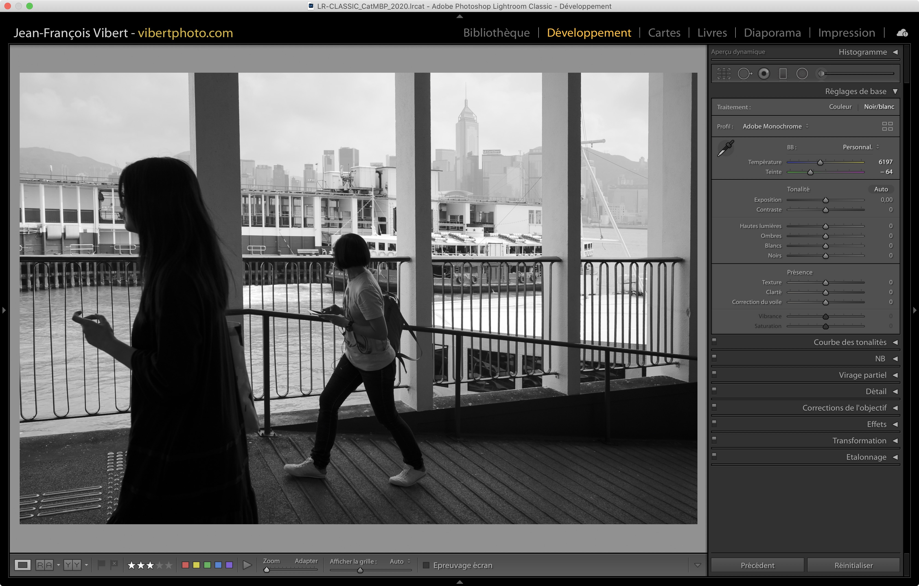Pick the Radial filter tool

point(802,74)
